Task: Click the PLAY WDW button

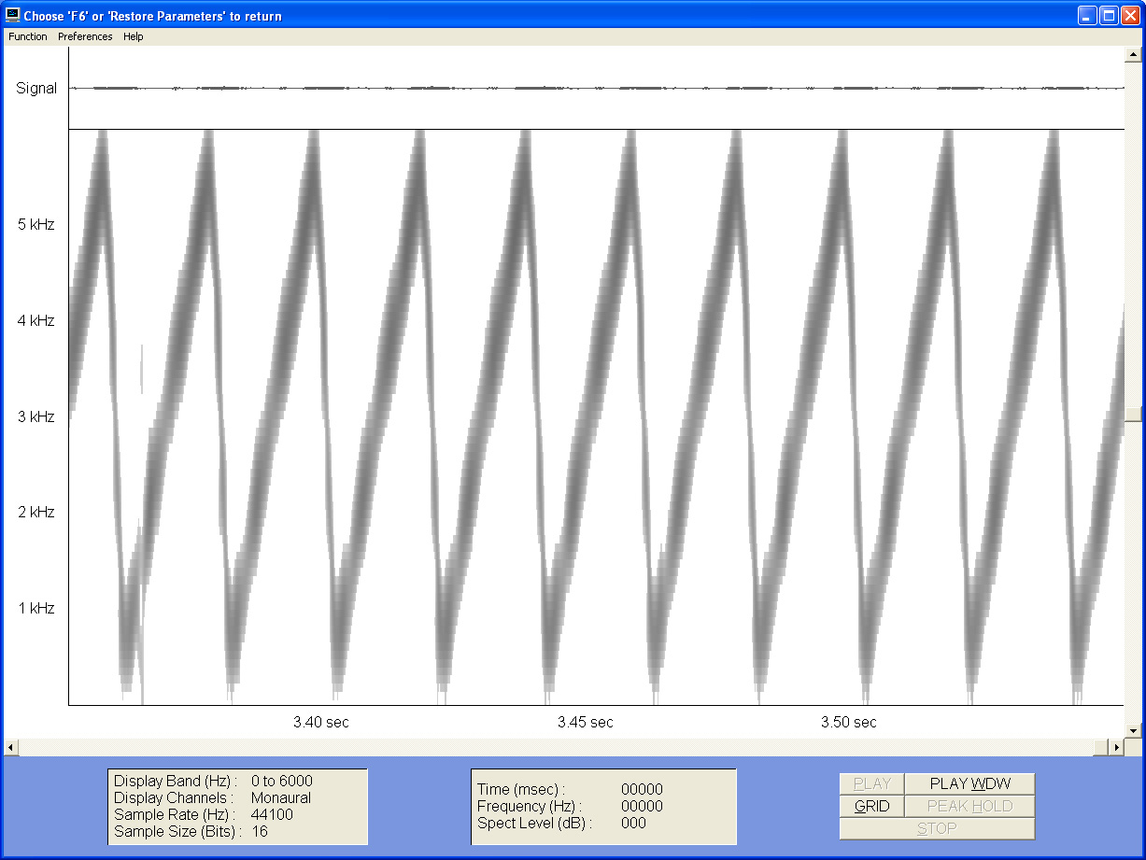Action: (969, 783)
